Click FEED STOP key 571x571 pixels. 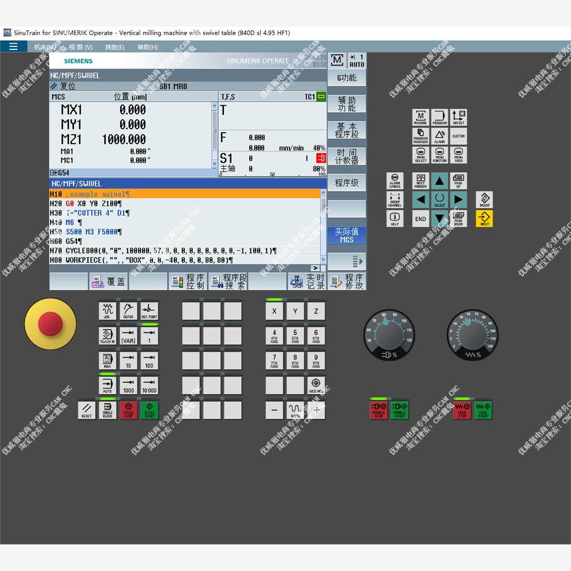462,410
